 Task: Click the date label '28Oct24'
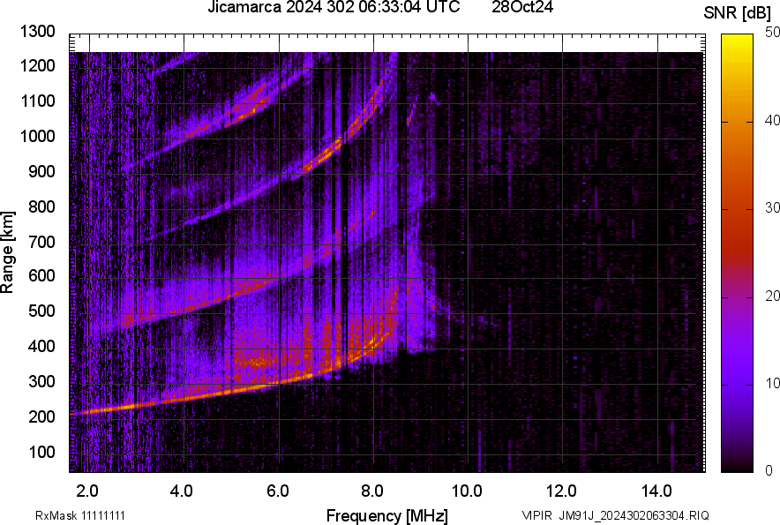coord(522,7)
